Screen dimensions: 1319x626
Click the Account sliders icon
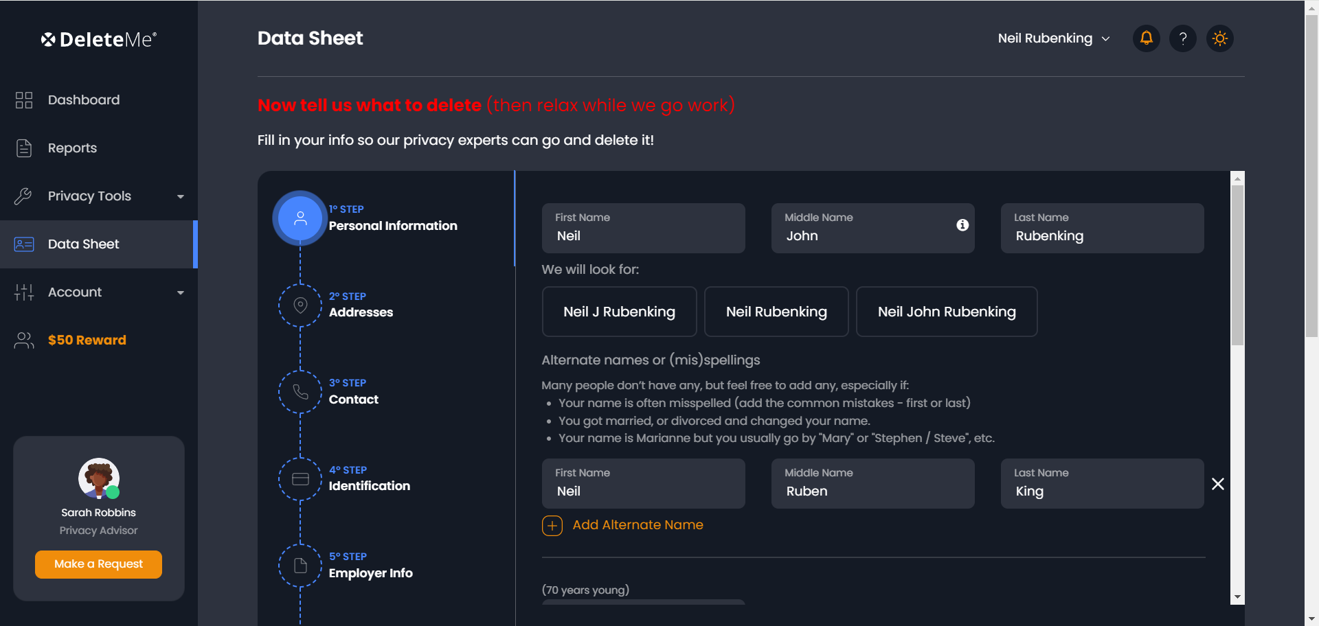pos(24,292)
